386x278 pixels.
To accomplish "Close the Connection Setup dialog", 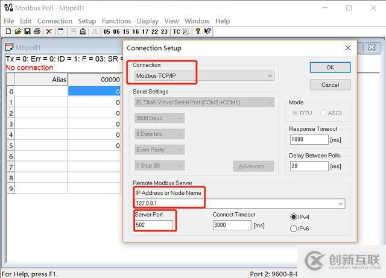I will 348,48.
